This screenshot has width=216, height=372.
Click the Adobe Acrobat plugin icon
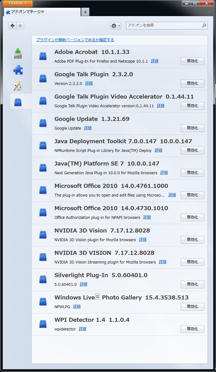coord(43,56)
